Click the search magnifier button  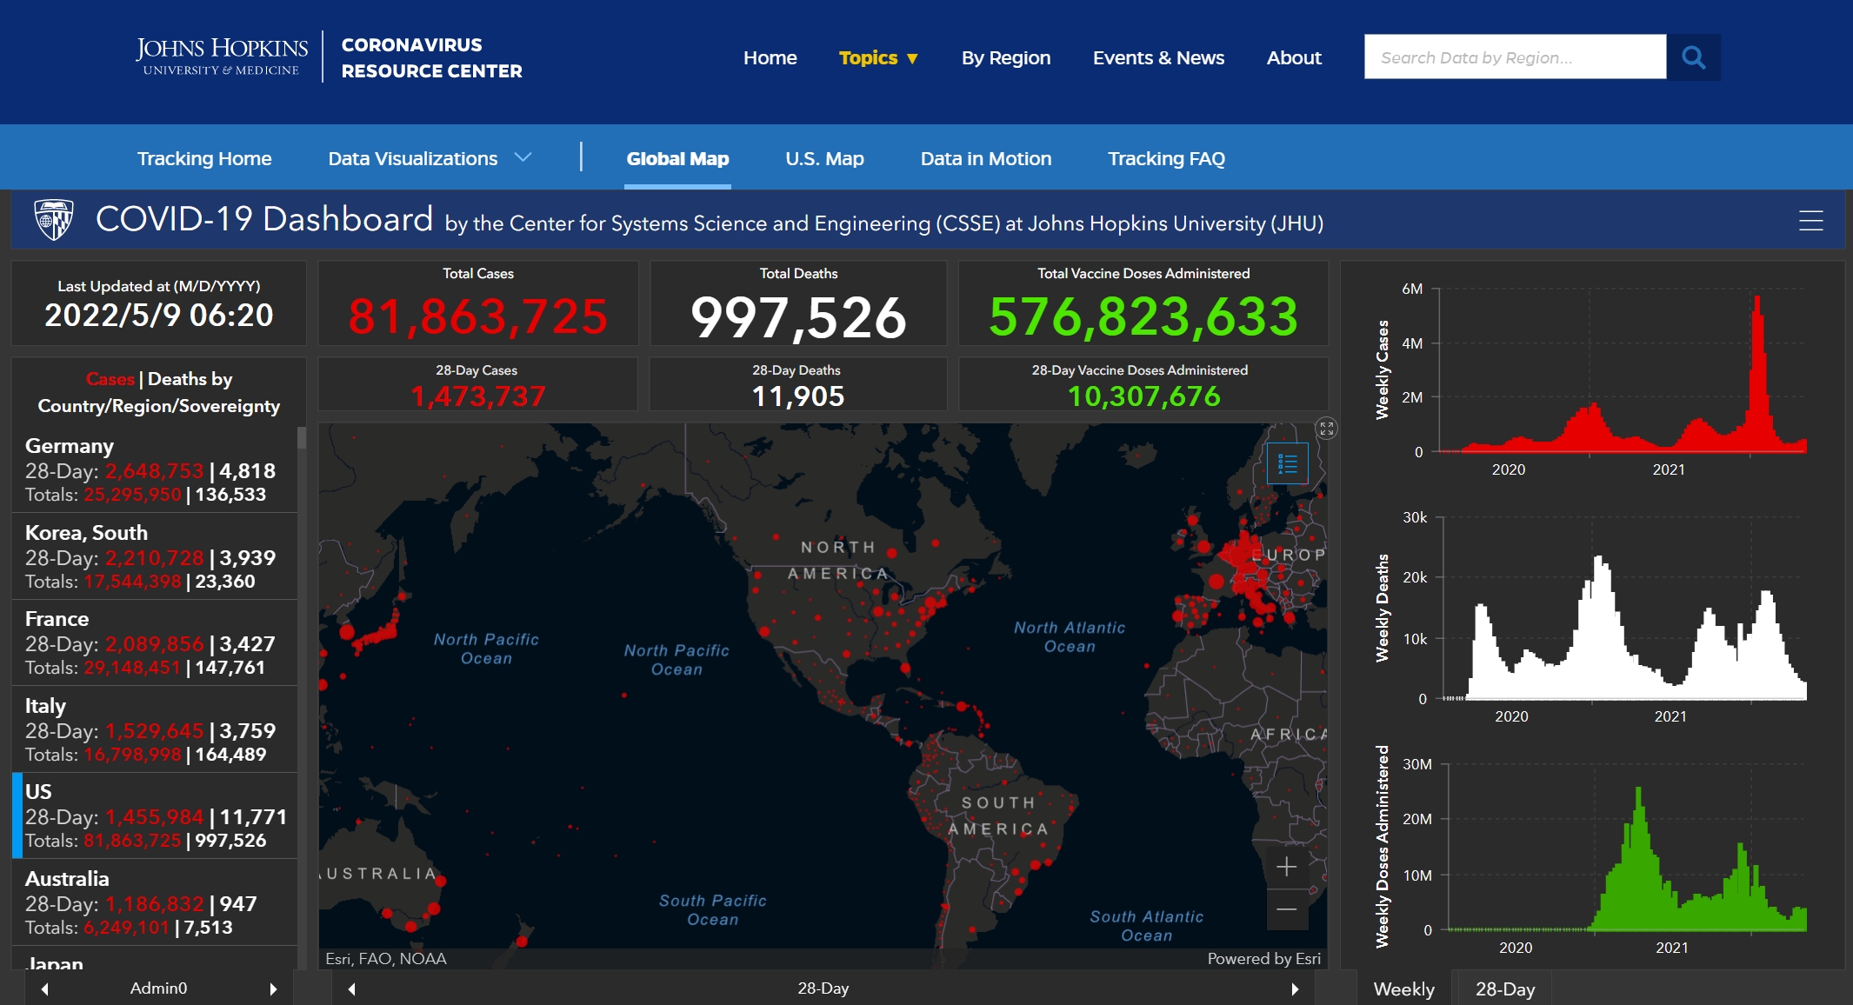(1693, 57)
